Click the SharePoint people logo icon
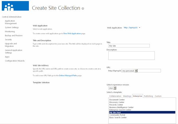This screenshot has width=178, height=124. 15,6
